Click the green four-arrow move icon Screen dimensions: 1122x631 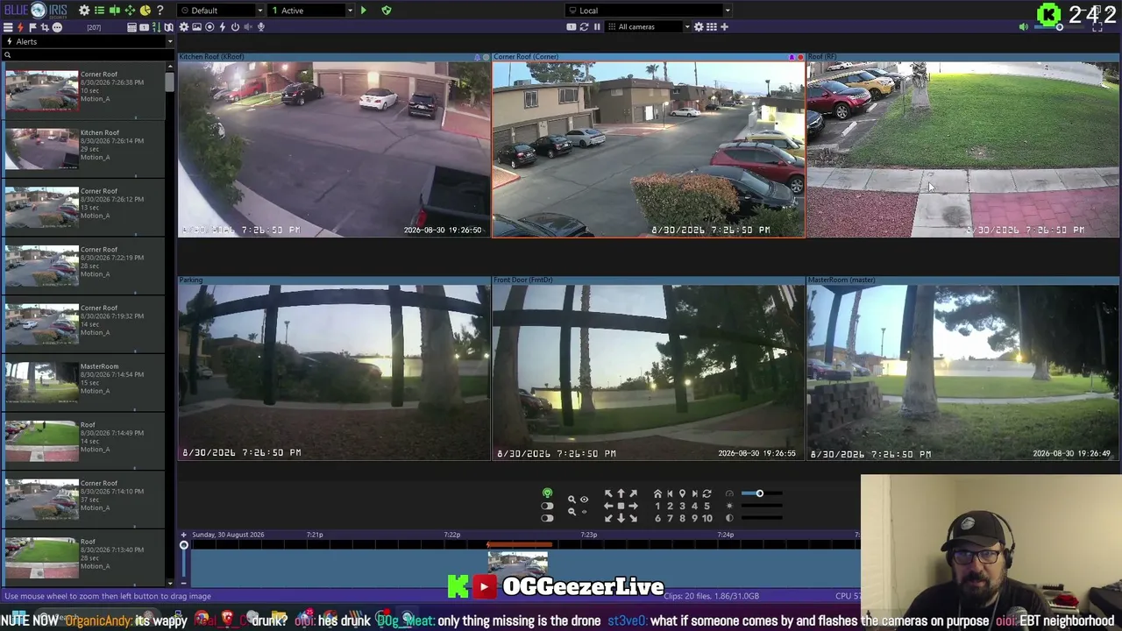pyautogui.click(x=130, y=11)
